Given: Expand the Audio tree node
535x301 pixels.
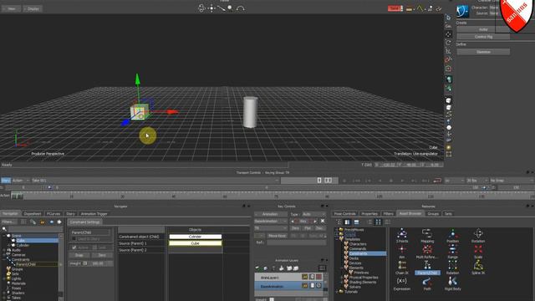Looking at the screenshot, I should (4, 250).
